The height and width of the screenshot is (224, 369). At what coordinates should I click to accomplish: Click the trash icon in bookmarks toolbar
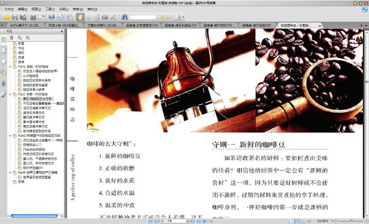(12, 37)
